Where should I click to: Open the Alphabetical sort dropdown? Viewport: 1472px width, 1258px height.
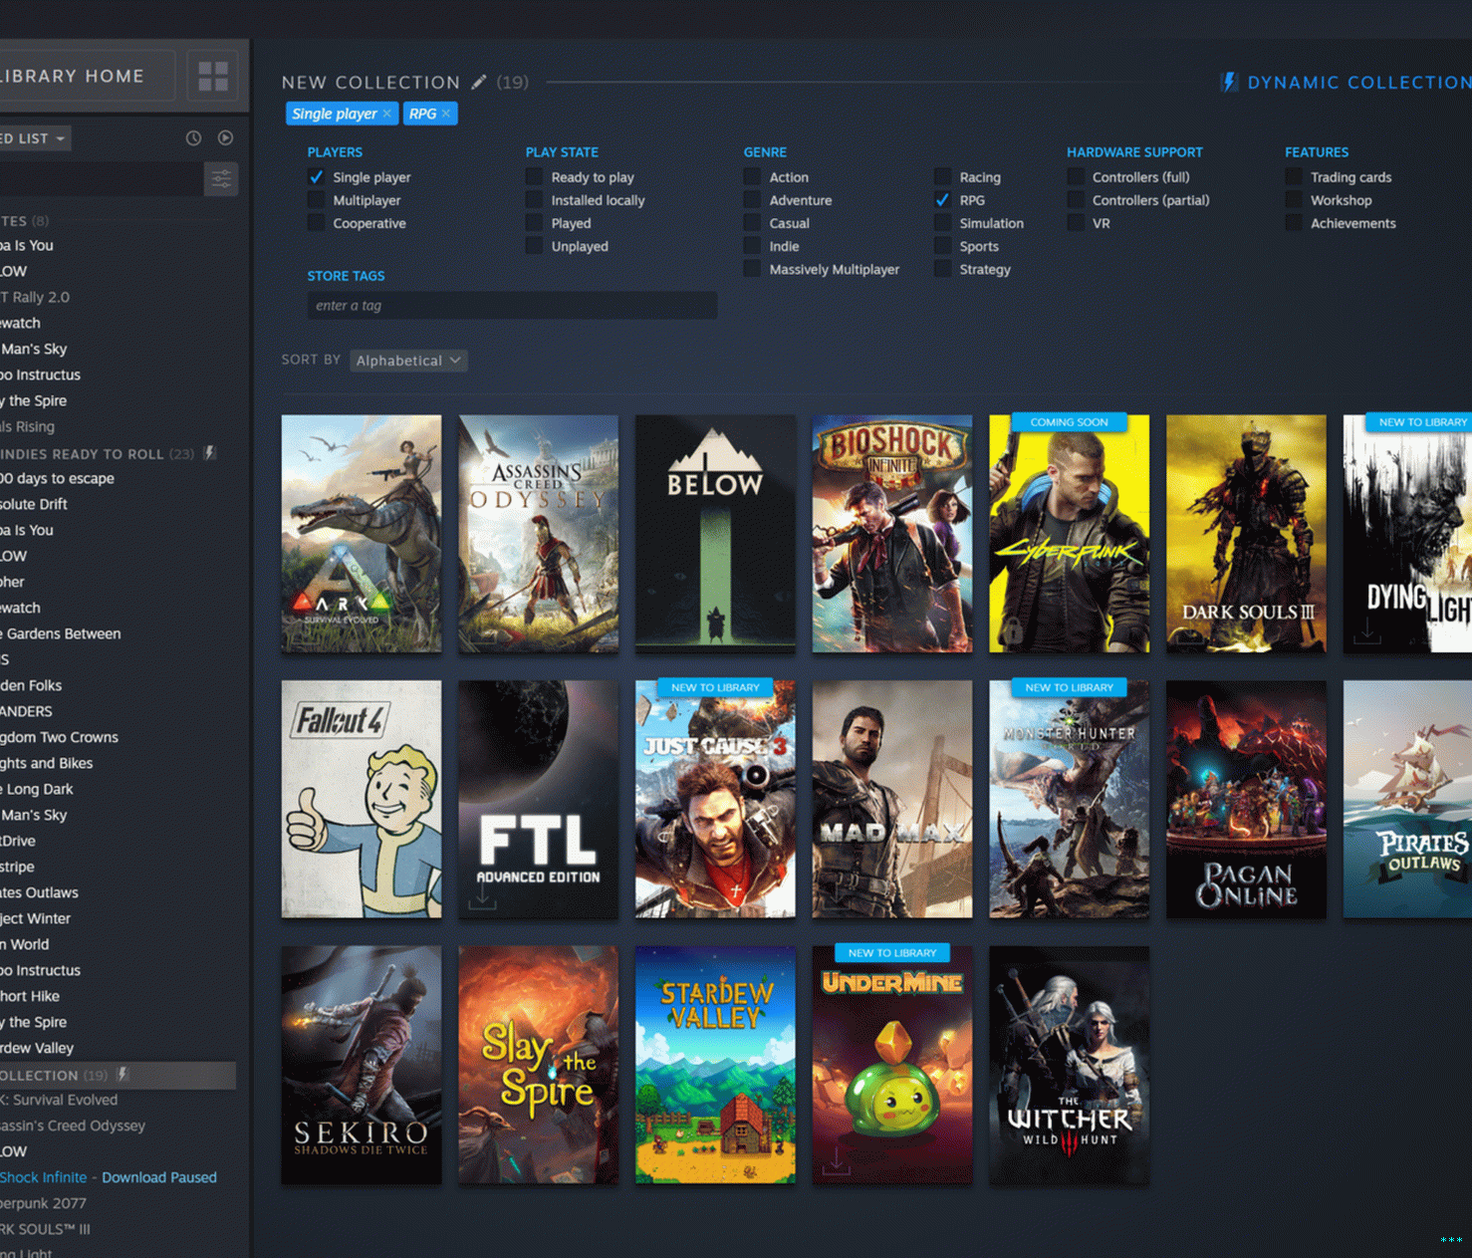click(408, 361)
